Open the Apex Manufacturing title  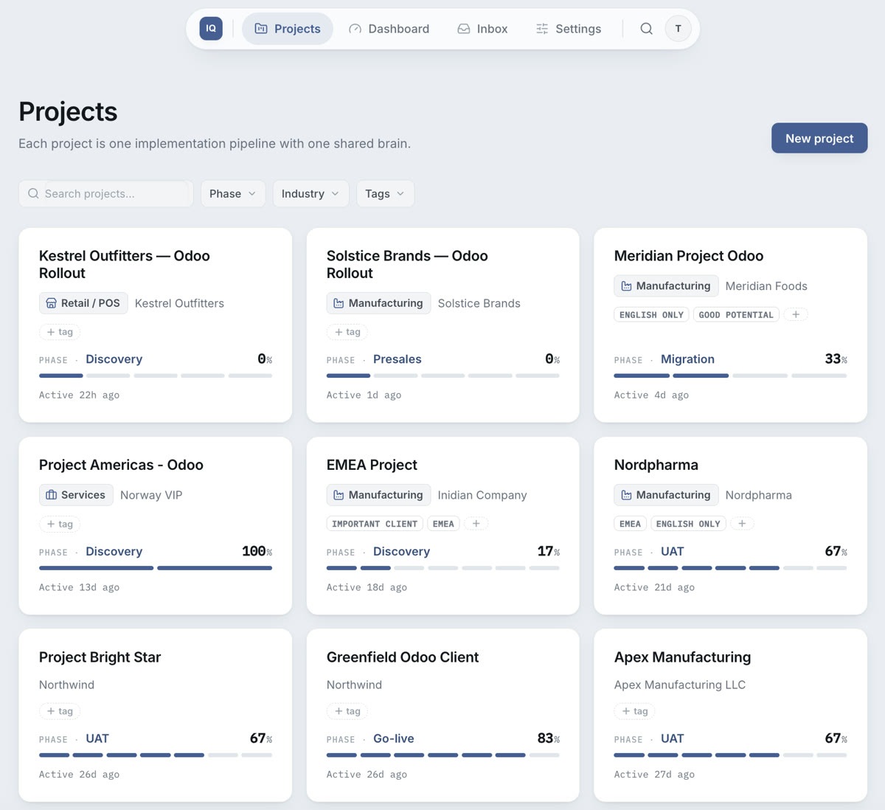pos(683,657)
